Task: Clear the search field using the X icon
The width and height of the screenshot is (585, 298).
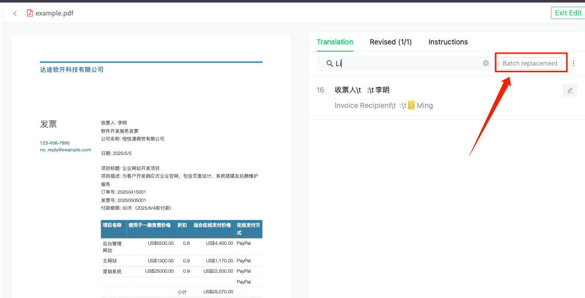Action: pyautogui.click(x=485, y=62)
